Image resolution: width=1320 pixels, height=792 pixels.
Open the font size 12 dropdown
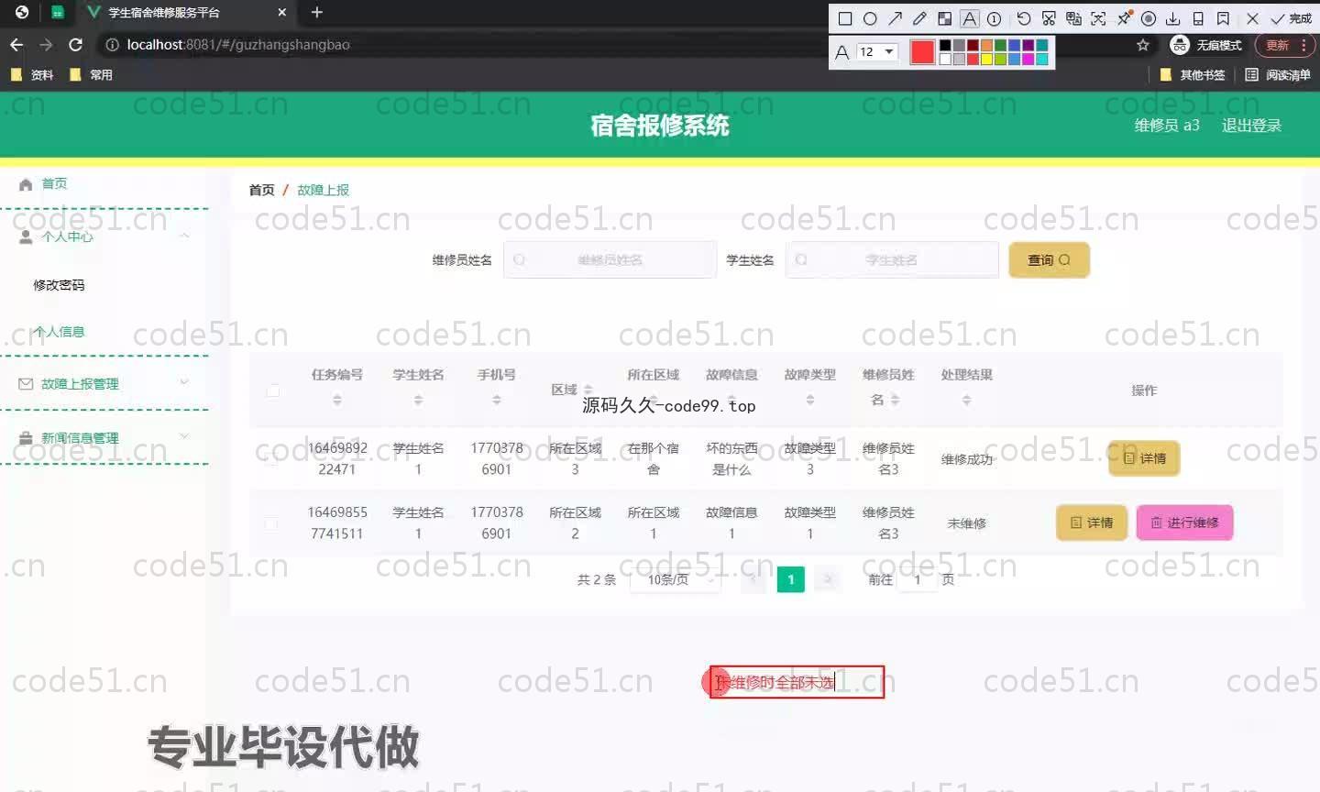pos(876,52)
